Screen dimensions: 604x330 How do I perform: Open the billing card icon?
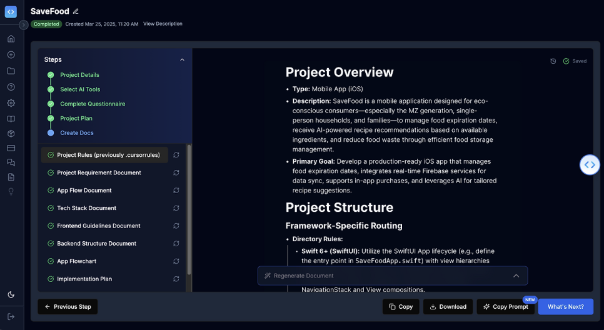pos(11,148)
